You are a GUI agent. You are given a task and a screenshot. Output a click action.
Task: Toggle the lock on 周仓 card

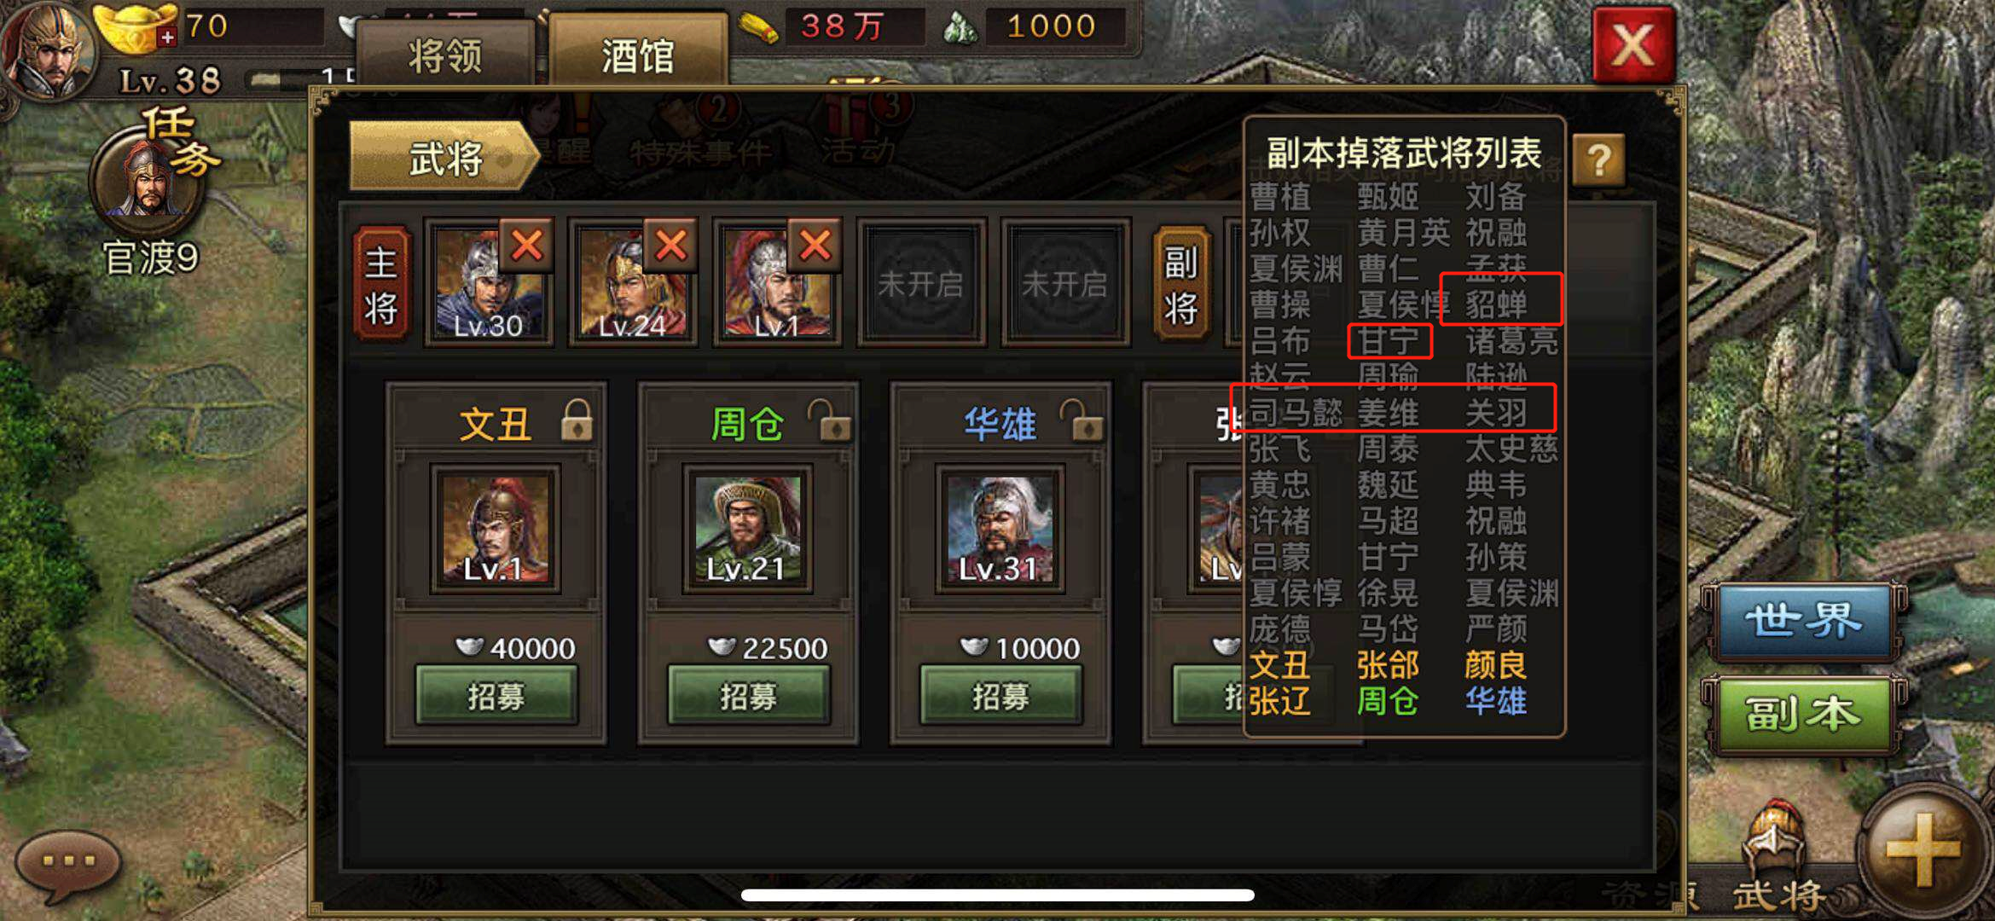pos(830,420)
